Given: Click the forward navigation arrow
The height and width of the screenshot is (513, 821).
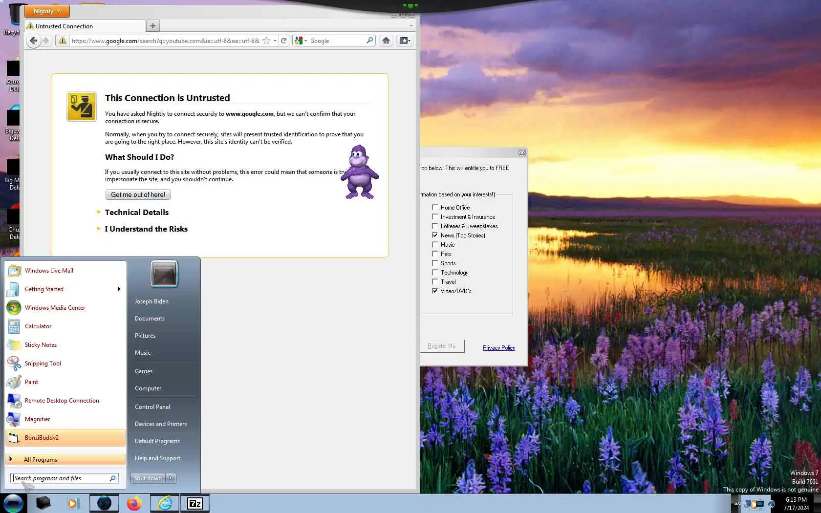Looking at the screenshot, I should coord(46,41).
